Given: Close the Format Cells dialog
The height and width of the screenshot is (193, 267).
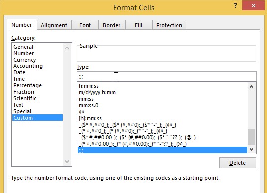Looking at the screenshot, I should pos(254,5).
